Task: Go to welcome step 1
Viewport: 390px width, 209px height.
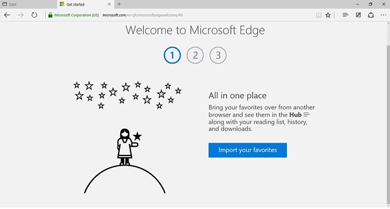Action: pyautogui.click(x=172, y=55)
